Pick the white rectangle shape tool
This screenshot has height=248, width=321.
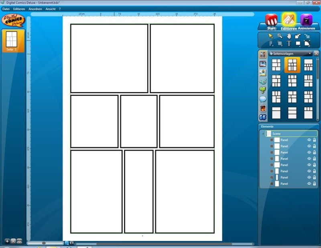click(298, 44)
